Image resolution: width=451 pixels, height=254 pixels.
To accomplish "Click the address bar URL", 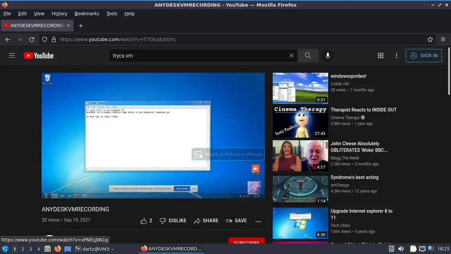I will point(118,39).
